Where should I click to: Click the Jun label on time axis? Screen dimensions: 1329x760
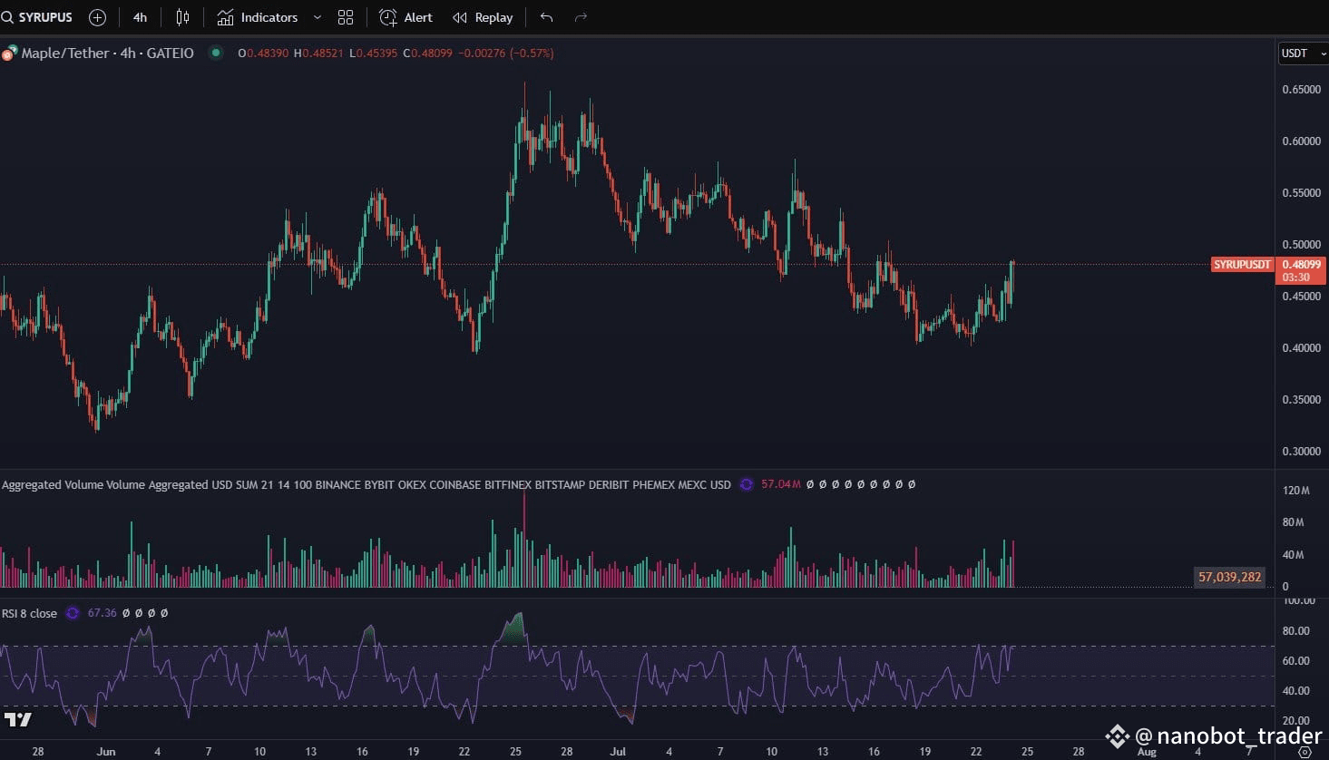pyautogui.click(x=106, y=752)
